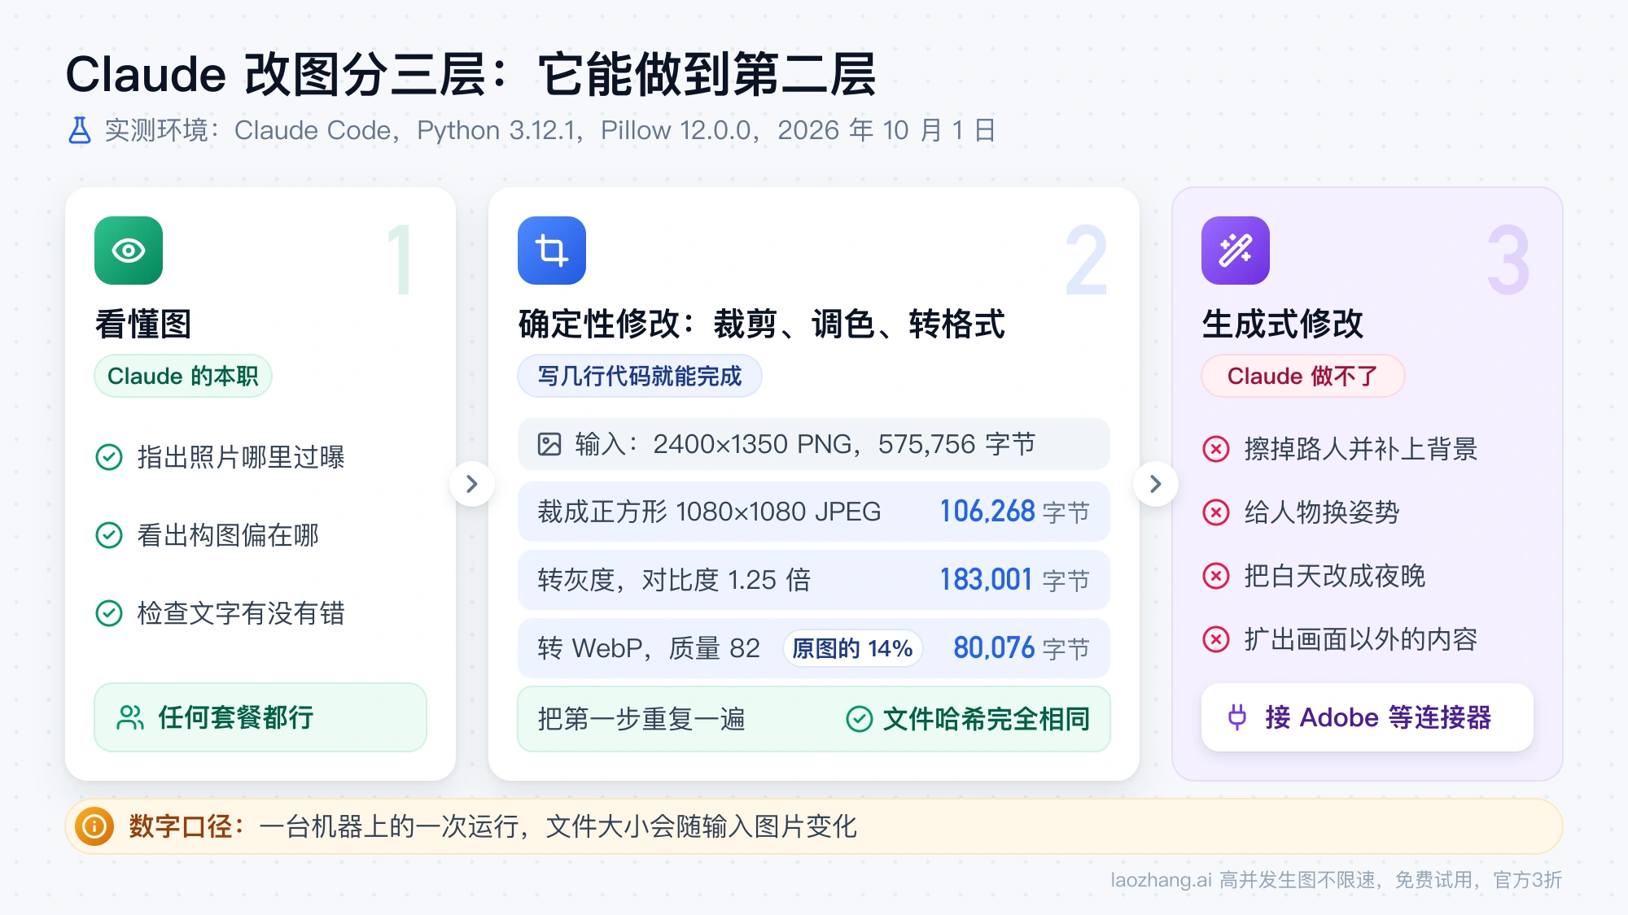
Task: Click the 183,001 字节 value
Action: click(x=1014, y=580)
